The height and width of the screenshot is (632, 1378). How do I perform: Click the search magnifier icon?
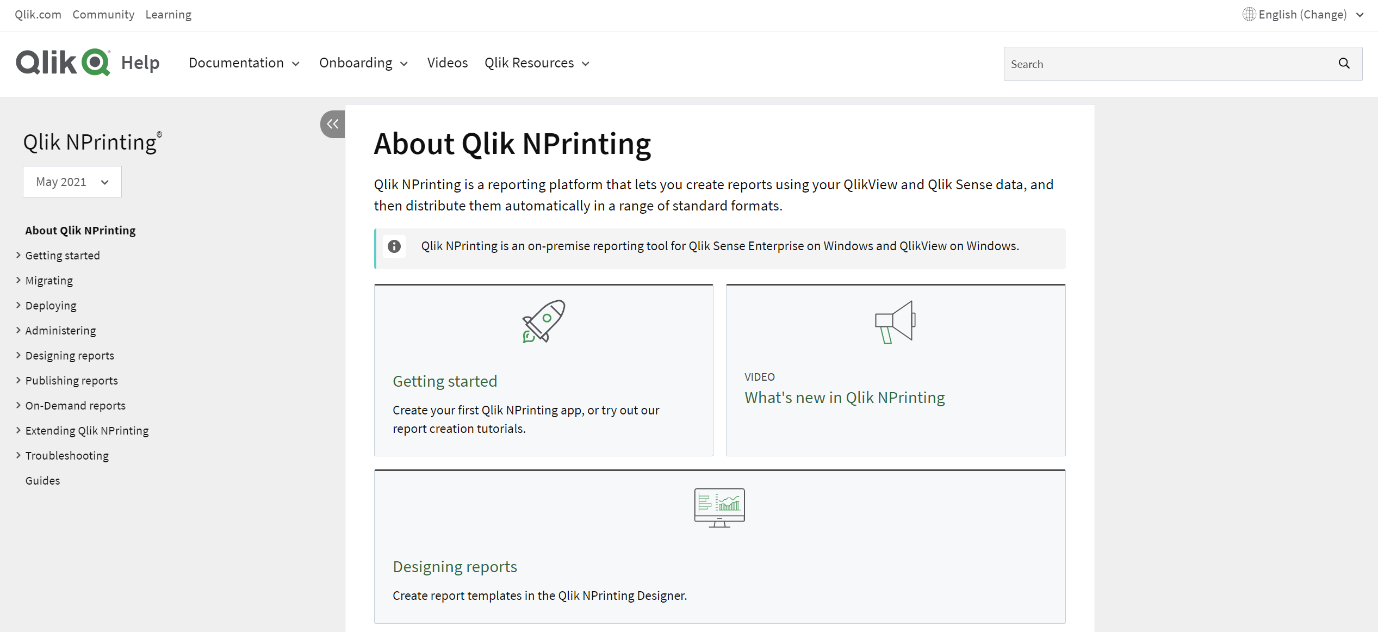point(1344,64)
